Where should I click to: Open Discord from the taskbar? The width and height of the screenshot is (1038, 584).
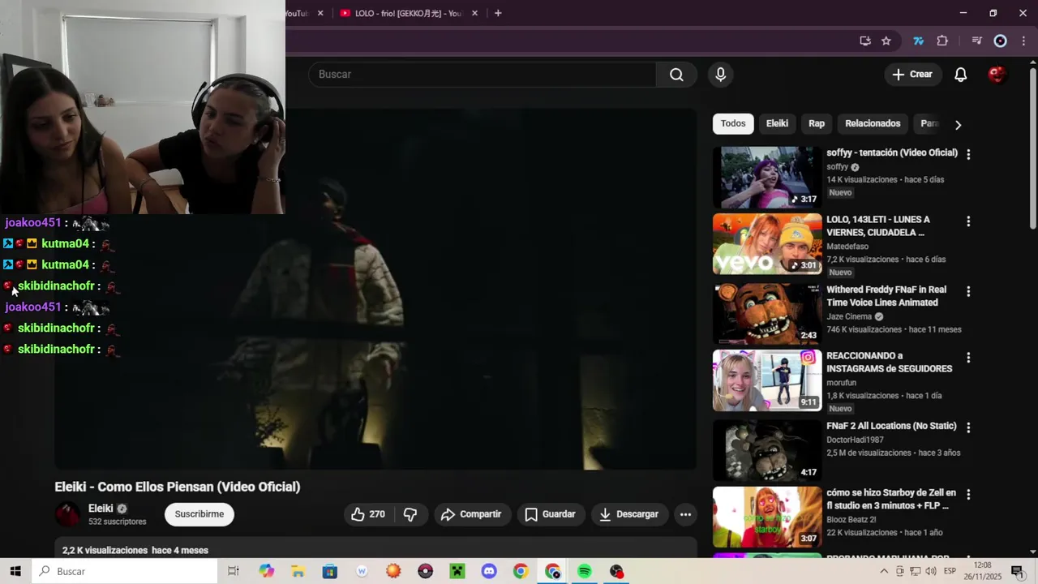click(489, 571)
